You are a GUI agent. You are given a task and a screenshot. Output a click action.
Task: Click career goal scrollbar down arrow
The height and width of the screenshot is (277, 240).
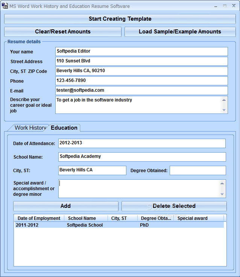pos(224,110)
